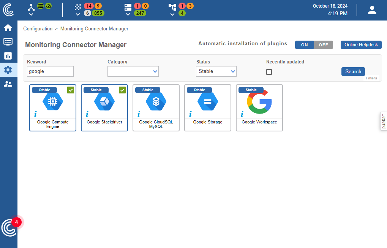387x248 pixels.
Task: Click info icon on Google Storage card
Action: coord(190,114)
